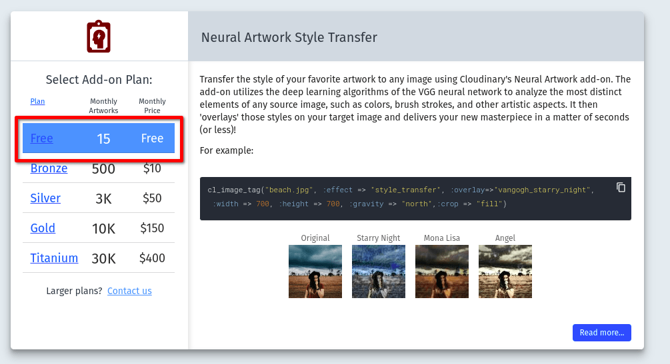The image size is (670, 364).
Task: Click the Neural Artwork Style Transfer heading
Action: [289, 37]
